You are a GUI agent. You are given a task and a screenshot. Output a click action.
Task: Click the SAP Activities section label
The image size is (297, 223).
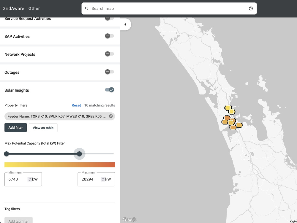click(x=17, y=36)
